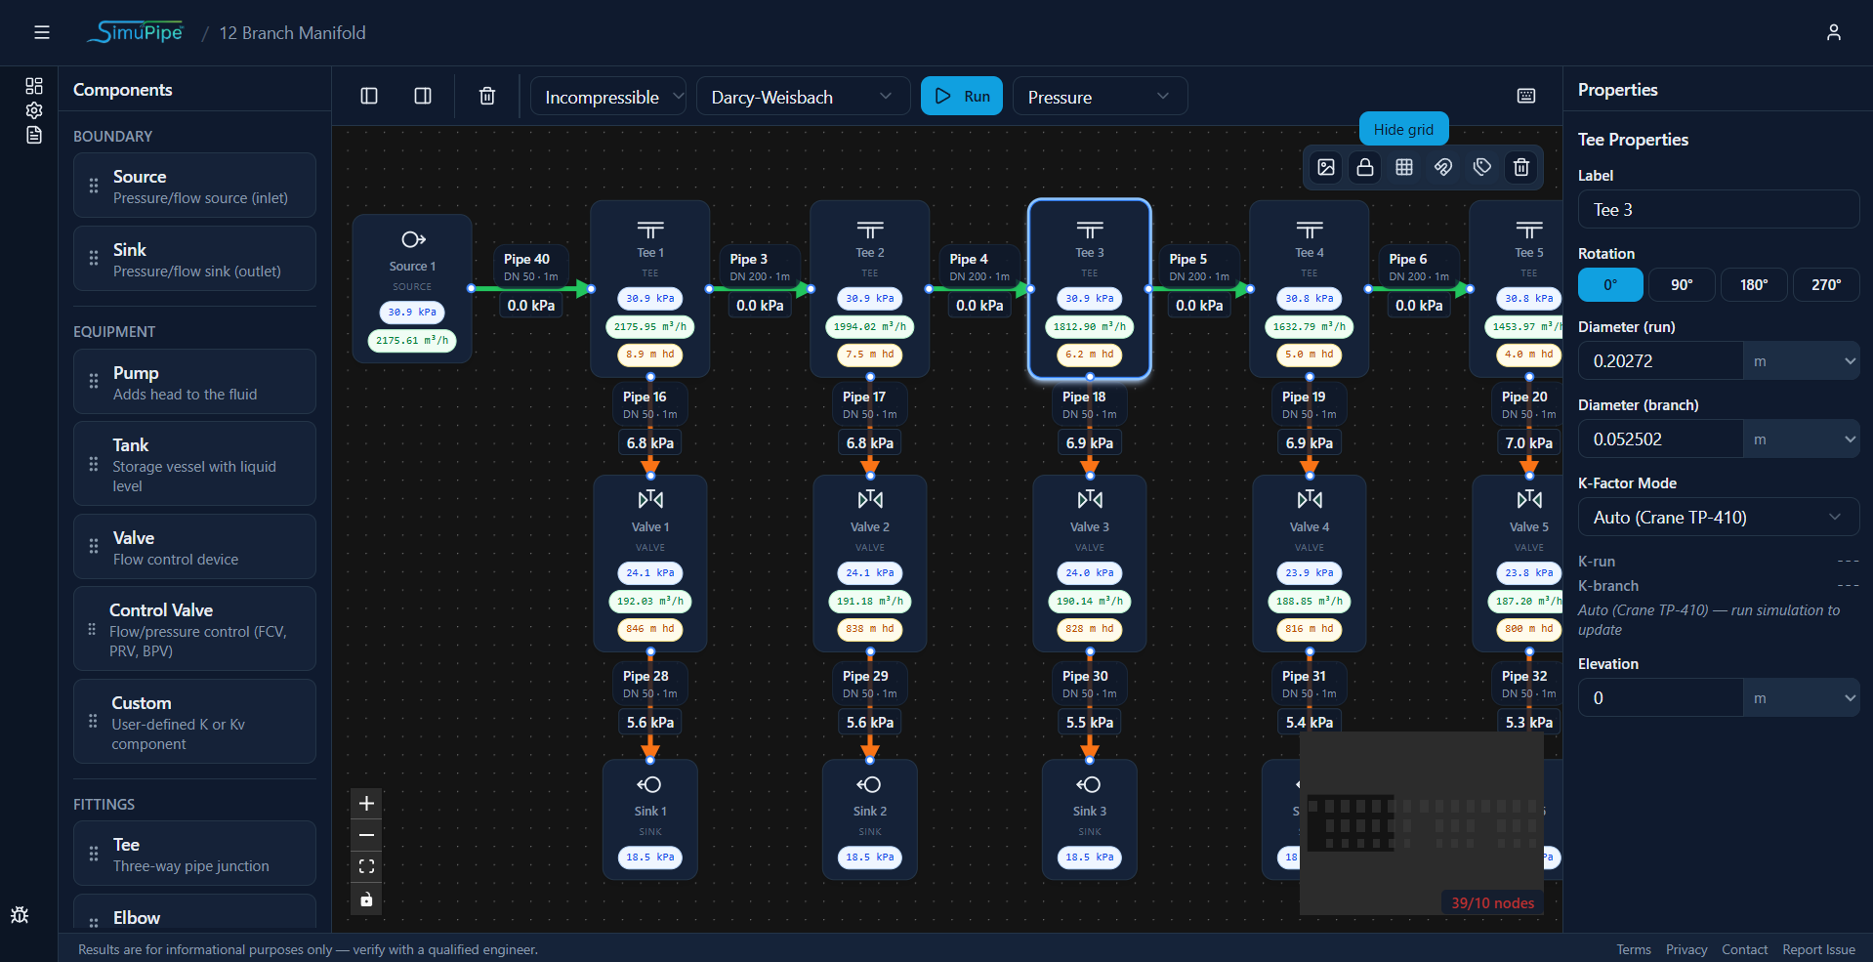
Task: Select the Tee 1 node
Action: tap(650, 288)
